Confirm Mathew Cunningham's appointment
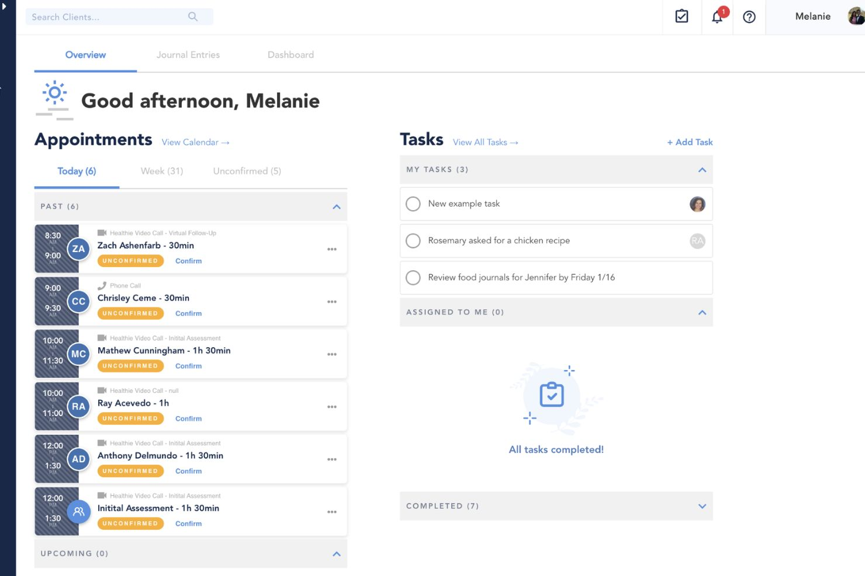 [x=188, y=366]
